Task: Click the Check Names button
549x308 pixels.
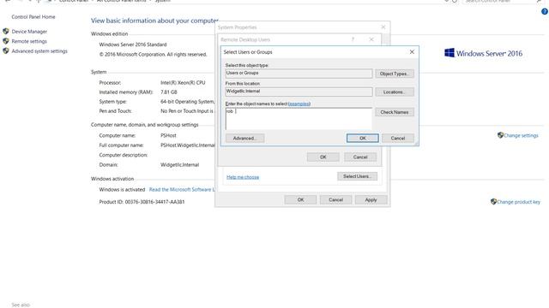Action: coord(395,112)
